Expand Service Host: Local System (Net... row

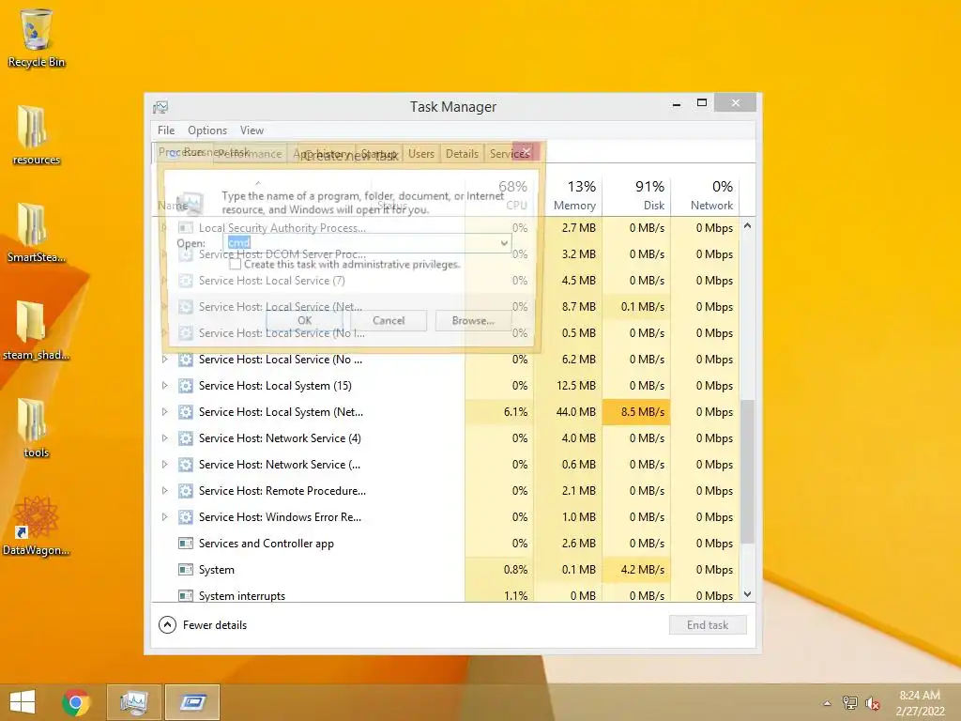click(164, 412)
